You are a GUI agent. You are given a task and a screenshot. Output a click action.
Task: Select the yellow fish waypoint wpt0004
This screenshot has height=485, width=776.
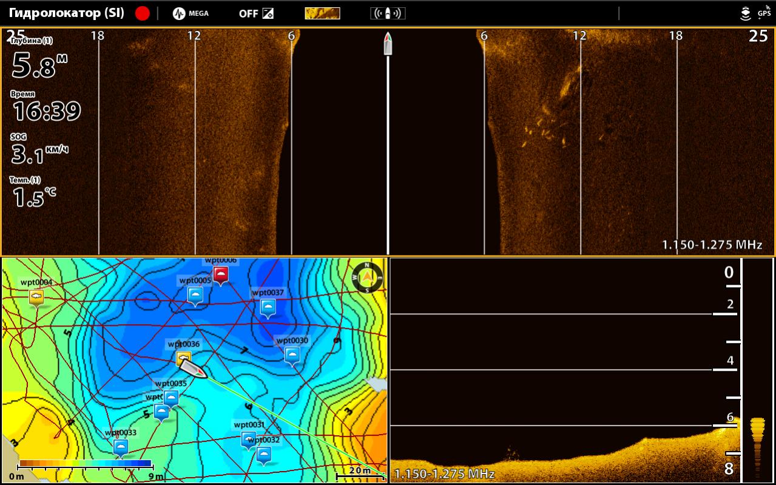tap(37, 297)
